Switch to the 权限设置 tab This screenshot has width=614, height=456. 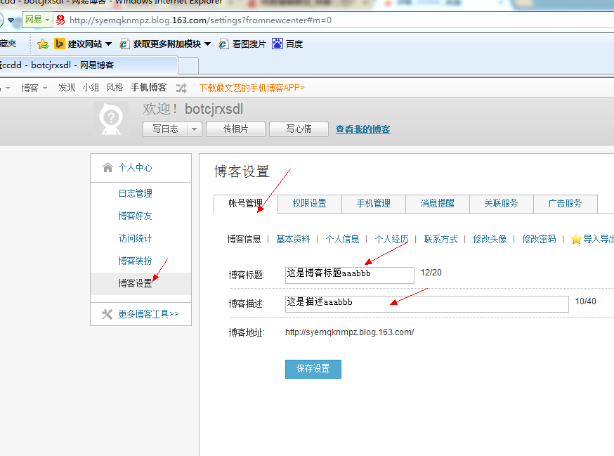click(x=309, y=204)
